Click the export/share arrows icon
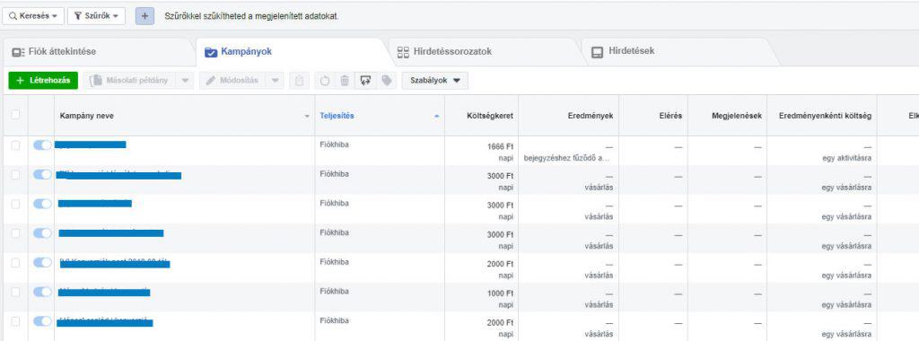919x341 pixels. click(x=366, y=81)
